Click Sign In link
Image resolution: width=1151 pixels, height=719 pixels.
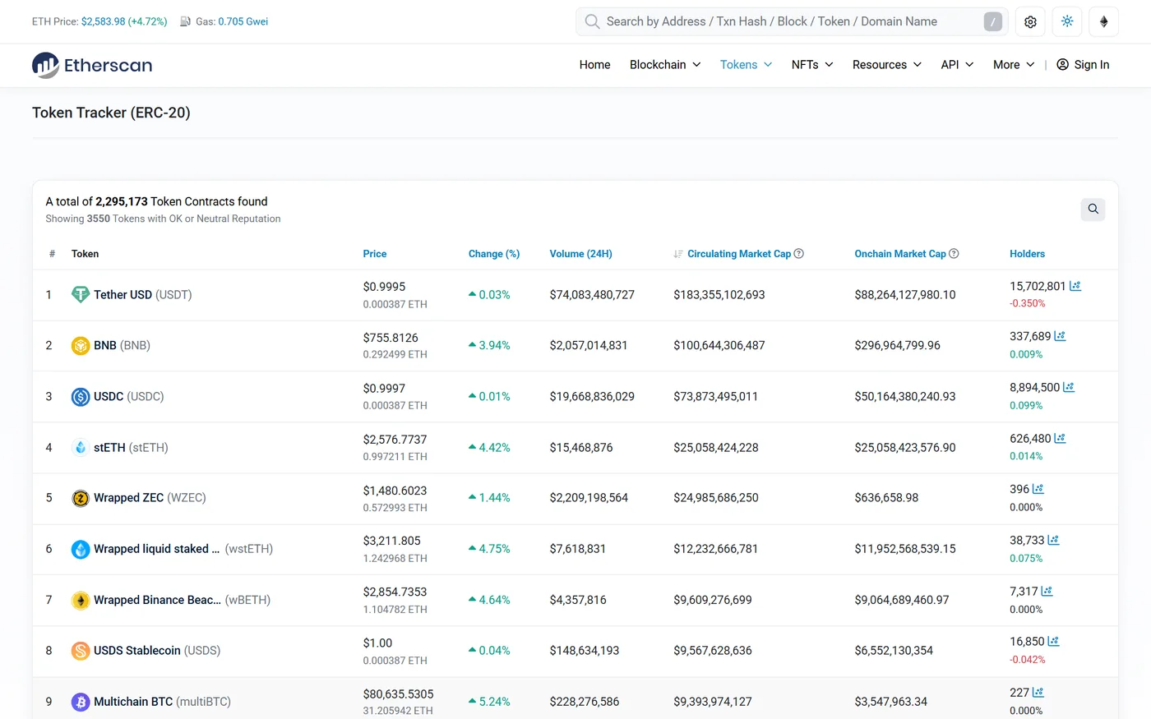click(1083, 65)
